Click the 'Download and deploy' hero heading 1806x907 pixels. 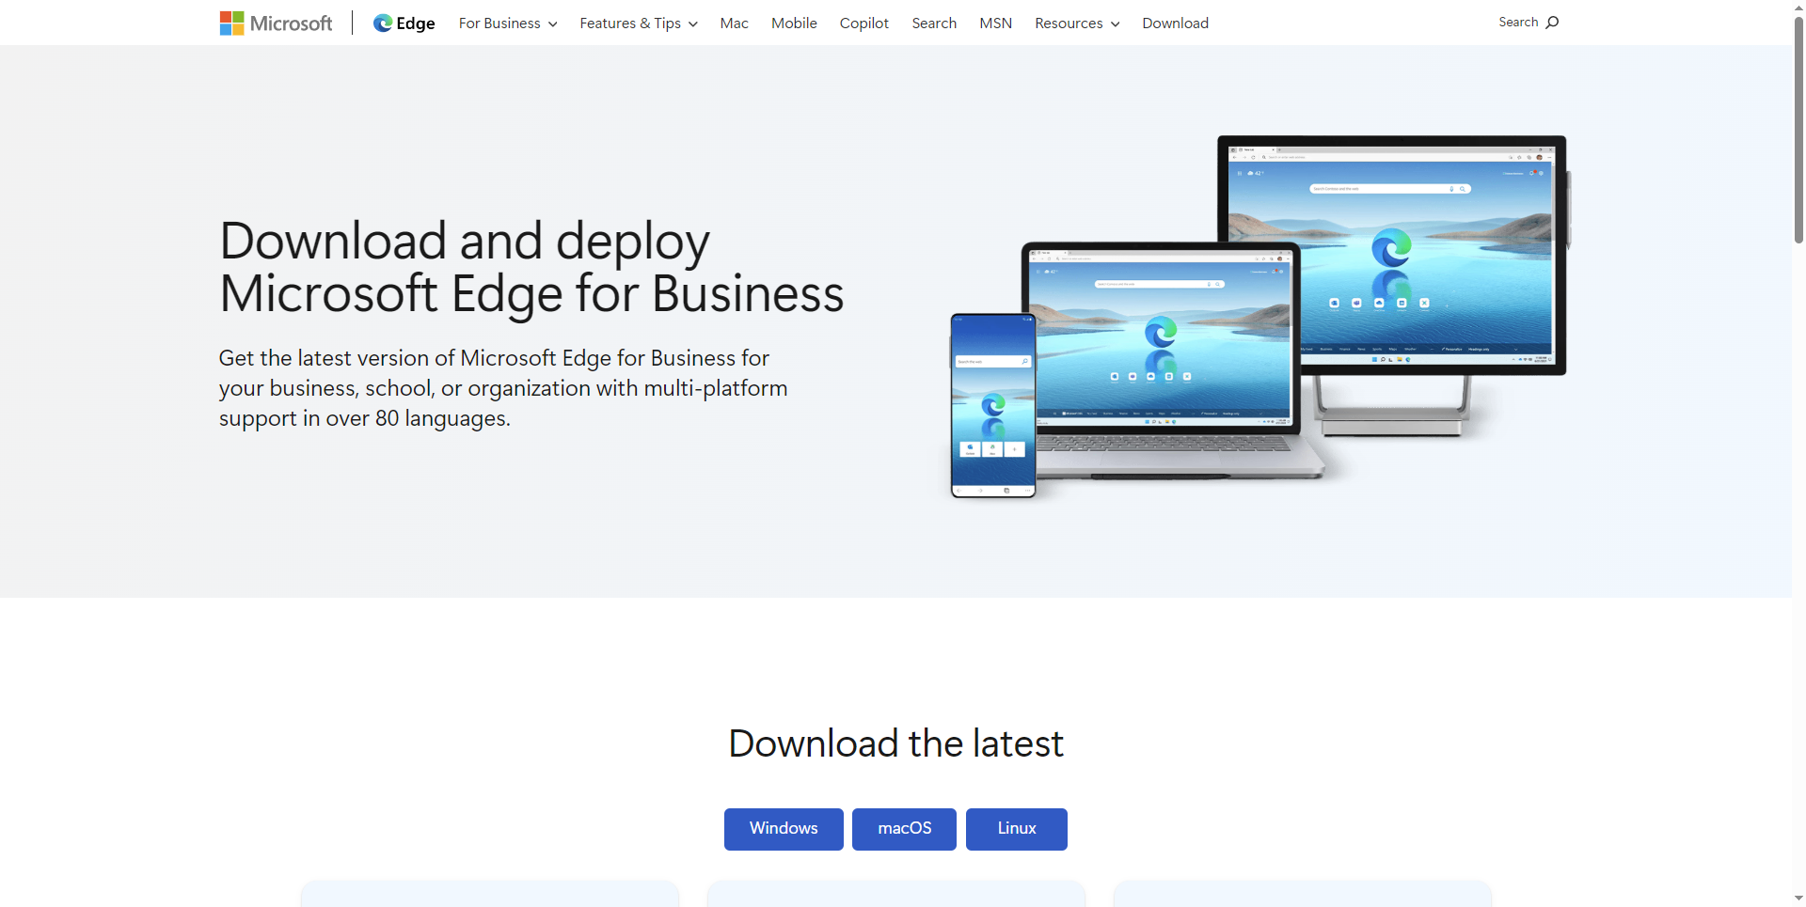(531, 267)
